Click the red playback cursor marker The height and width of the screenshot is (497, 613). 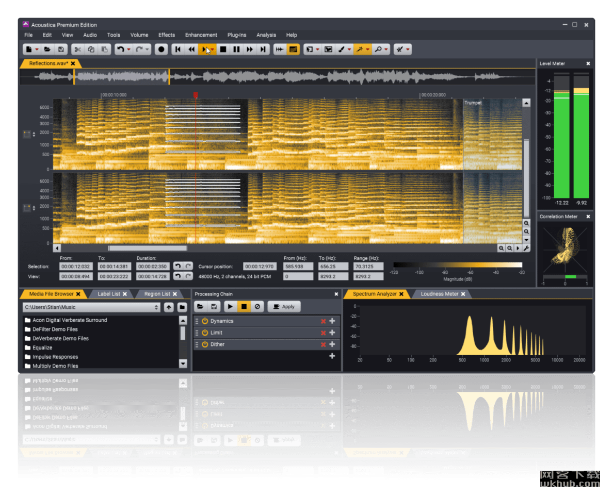[x=196, y=95]
